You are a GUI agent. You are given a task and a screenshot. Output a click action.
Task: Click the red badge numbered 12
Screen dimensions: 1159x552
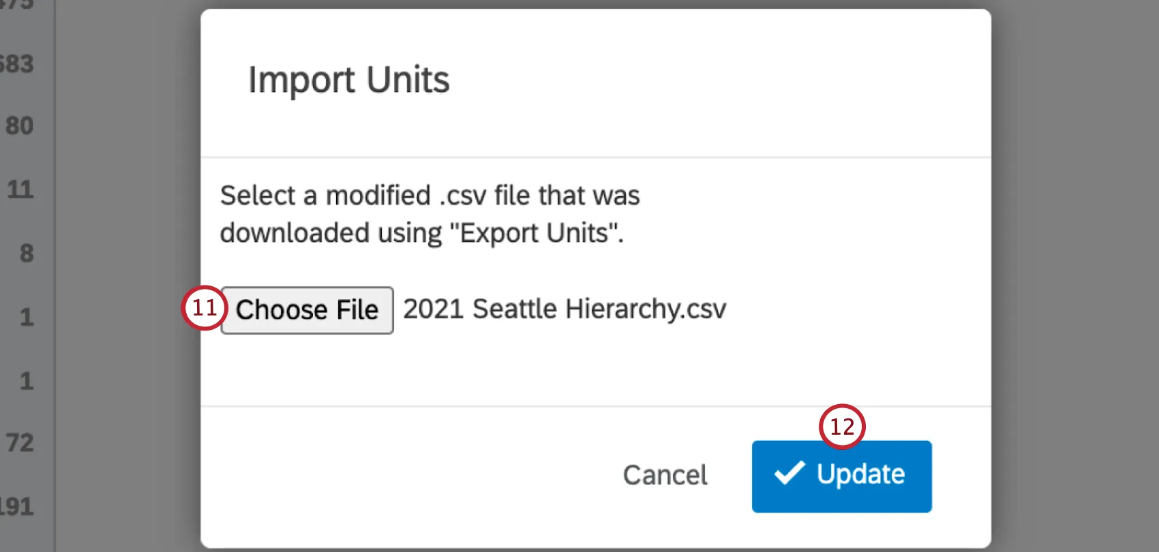(x=842, y=427)
